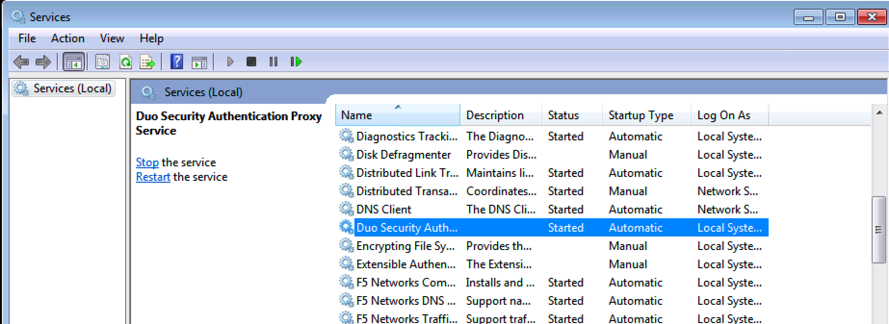Open the Help menu
Image resolution: width=889 pixels, height=324 pixels.
pyautogui.click(x=152, y=38)
